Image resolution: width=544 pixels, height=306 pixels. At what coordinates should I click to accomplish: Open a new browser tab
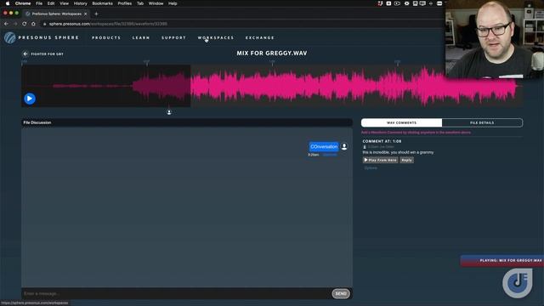96,14
